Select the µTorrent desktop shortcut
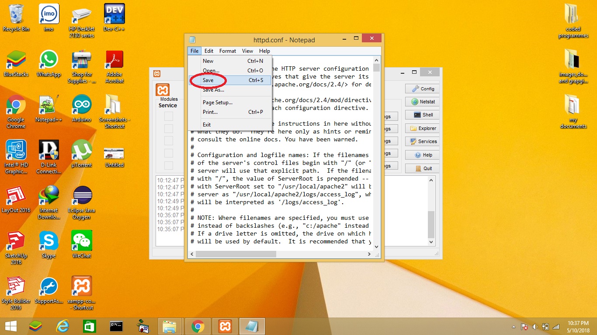Image resolution: width=597 pixels, height=335 pixels. 82,154
